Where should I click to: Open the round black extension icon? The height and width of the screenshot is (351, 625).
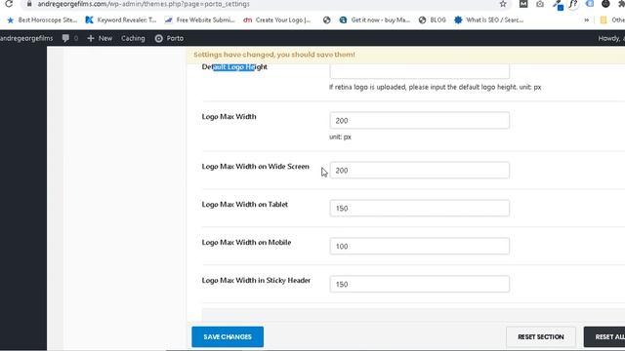pos(605,4)
